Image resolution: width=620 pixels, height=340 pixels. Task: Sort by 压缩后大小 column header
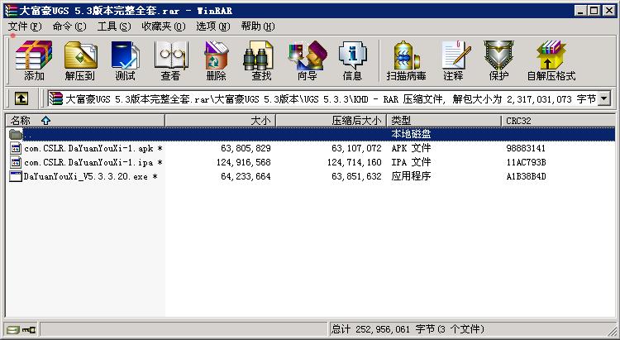pyautogui.click(x=331, y=121)
